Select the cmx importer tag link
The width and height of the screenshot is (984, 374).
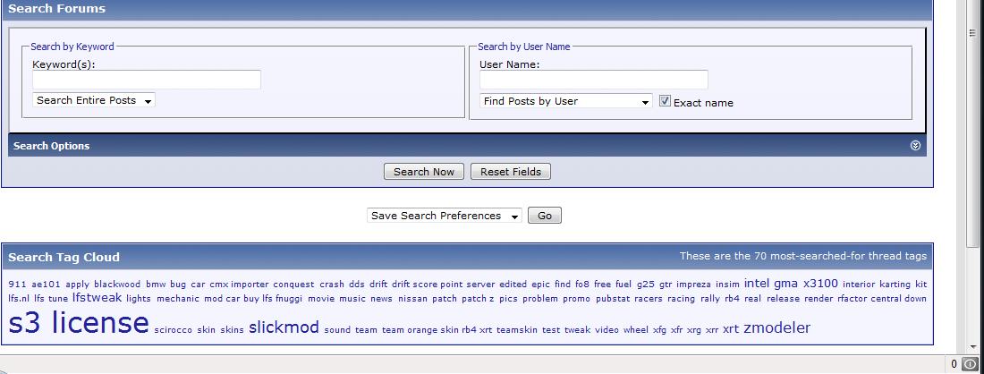click(239, 285)
